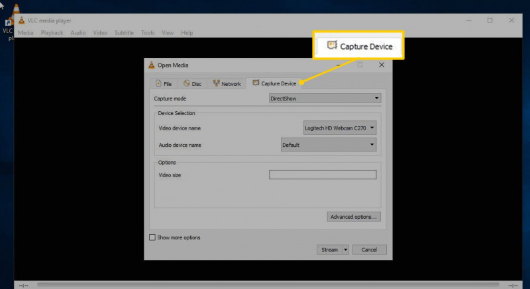Switch to the Disc tab
530x289 pixels.
[192, 83]
